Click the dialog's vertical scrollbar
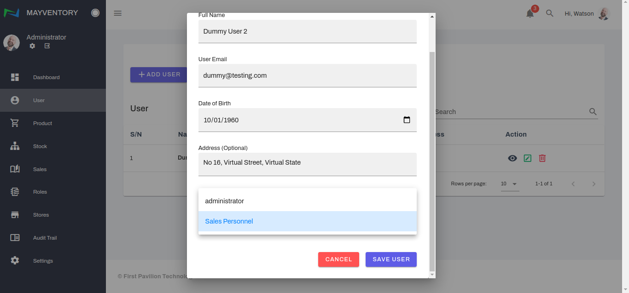Image resolution: width=629 pixels, height=293 pixels. (431, 161)
